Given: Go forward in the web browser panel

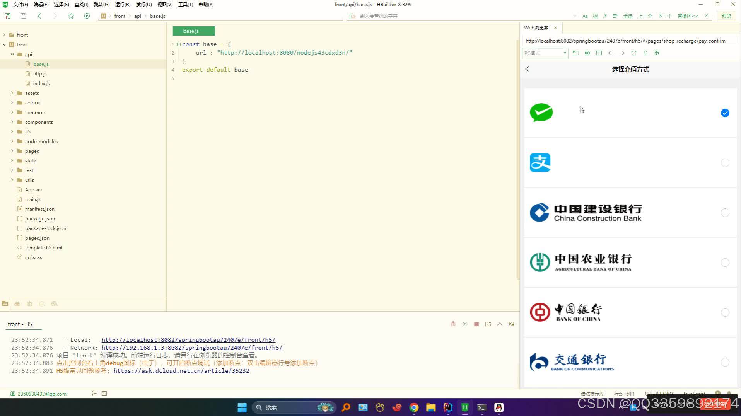Looking at the screenshot, I should 622,53.
